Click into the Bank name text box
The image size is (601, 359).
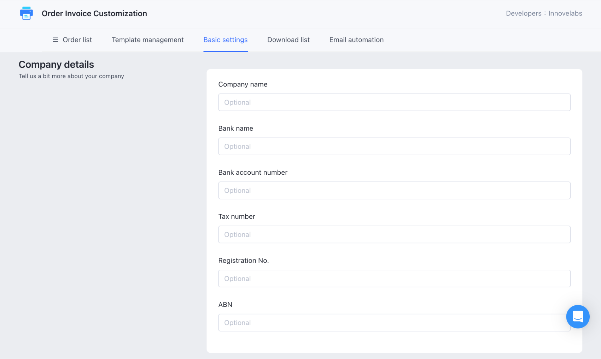click(x=394, y=146)
